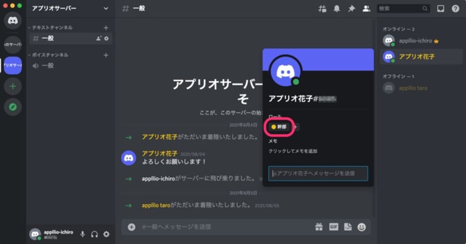Create a new text channel with plus icon
Screen dimensions: 466x244
tap(106, 27)
